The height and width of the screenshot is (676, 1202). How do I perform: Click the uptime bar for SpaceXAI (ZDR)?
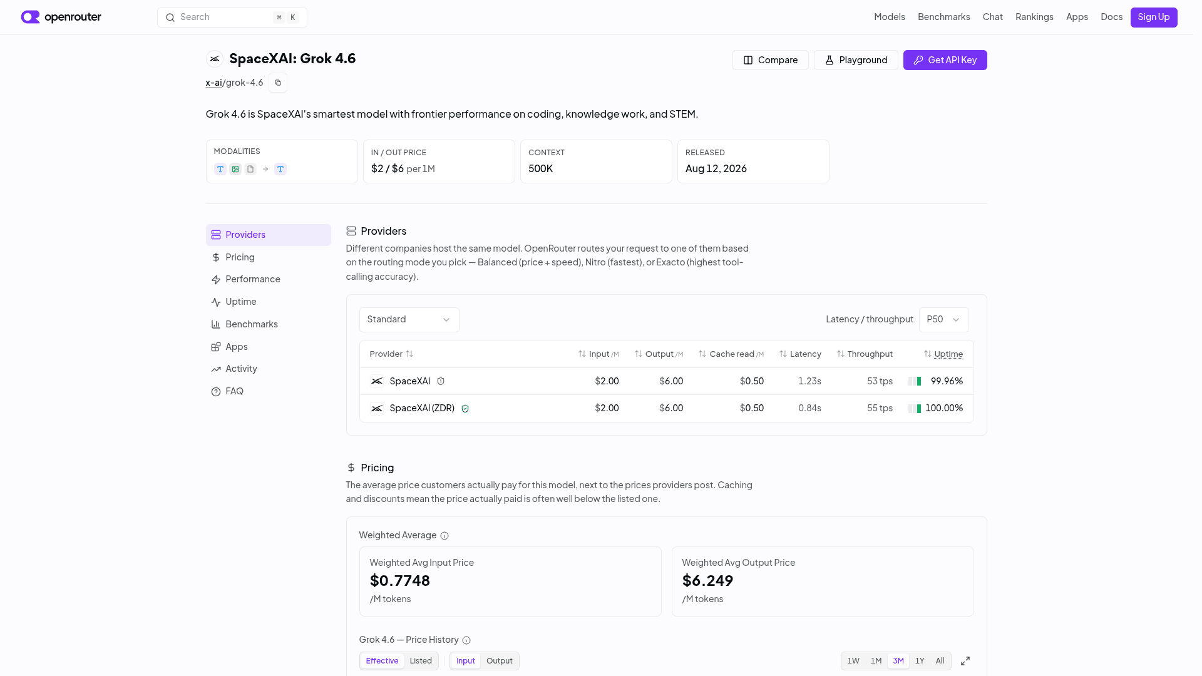pyautogui.click(x=915, y=409)
